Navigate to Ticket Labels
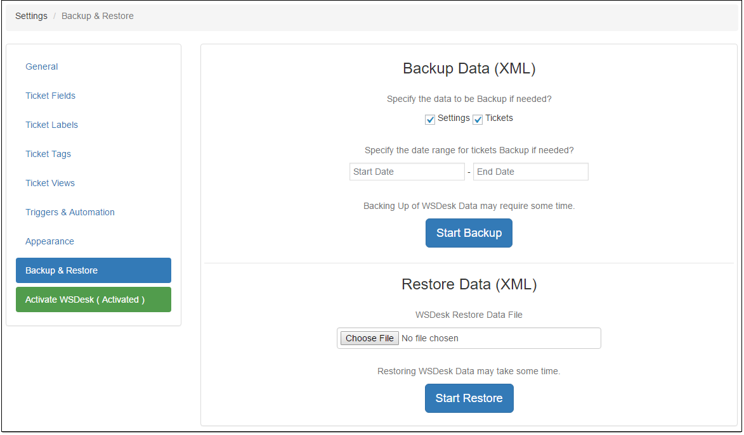This screenshot has height=435, width=744. [51, 125]
